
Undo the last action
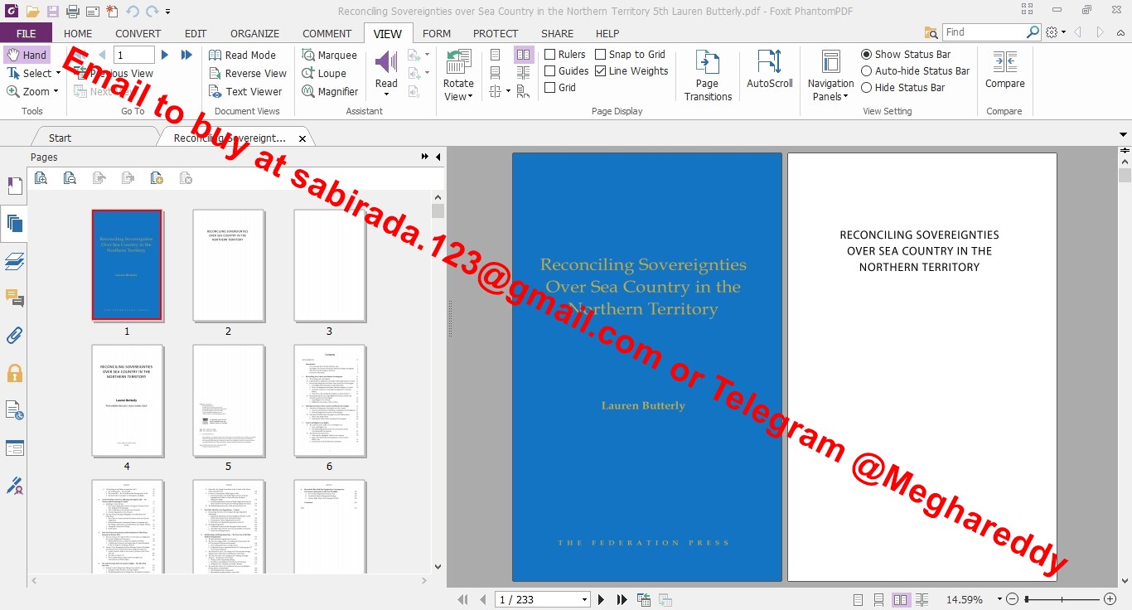[133, 12]
